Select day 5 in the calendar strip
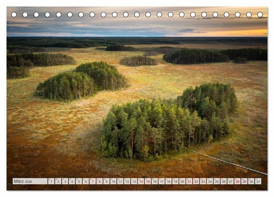The width and height of the screenshot is (274, 197). [x=79, y=181]
